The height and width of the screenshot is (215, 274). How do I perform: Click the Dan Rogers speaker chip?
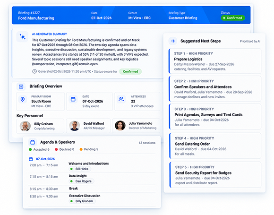(81, 181)
